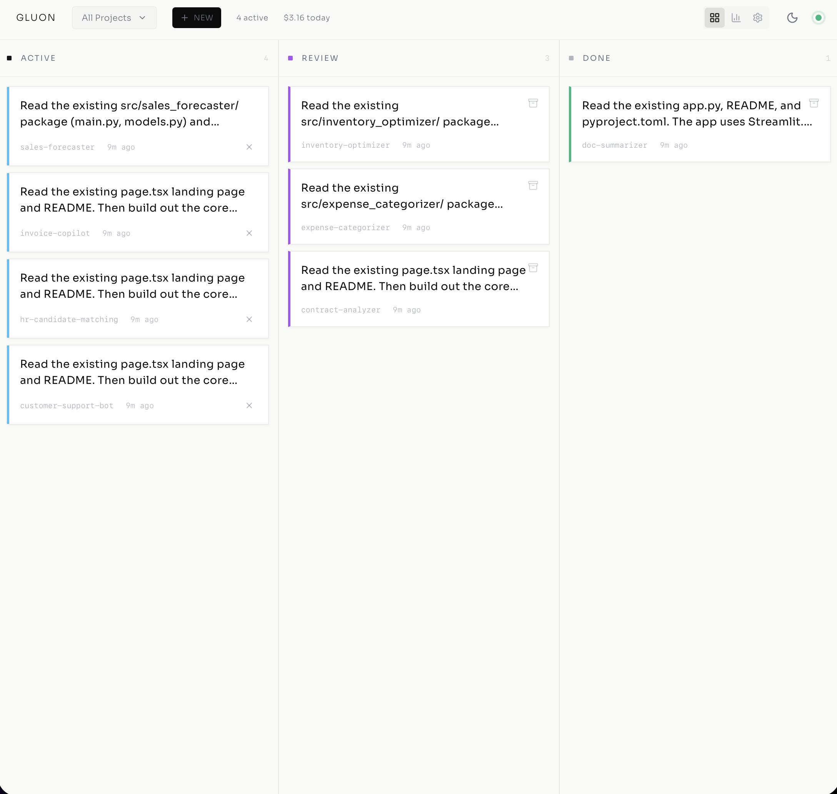Dismiss the invoice-copilot active task

click(249, 233)
